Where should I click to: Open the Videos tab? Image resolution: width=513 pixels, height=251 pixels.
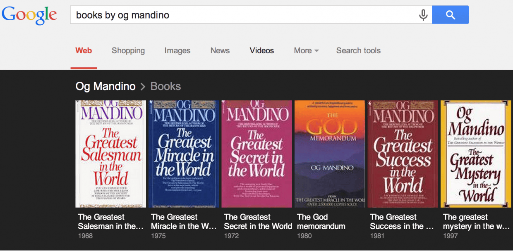(262, 51)
